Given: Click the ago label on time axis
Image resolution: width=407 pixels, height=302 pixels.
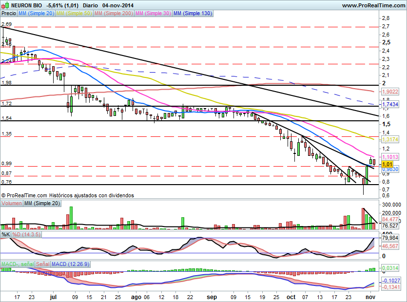Looking at the screenshot, I should [x=136, y=297].
